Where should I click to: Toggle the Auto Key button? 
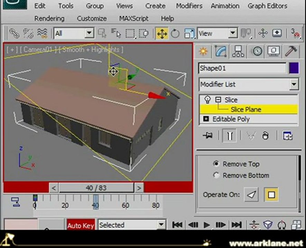(81, 225)
